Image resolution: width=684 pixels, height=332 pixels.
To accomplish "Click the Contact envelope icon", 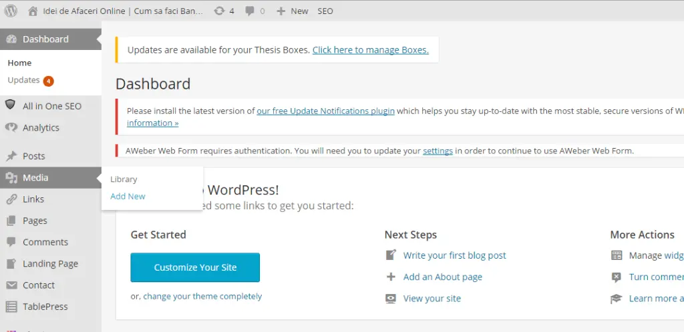I will coord(11,285).
